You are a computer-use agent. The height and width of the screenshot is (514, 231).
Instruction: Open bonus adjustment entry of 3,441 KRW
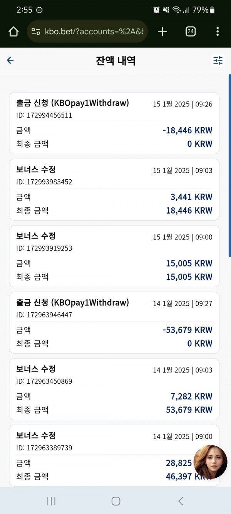114,189
